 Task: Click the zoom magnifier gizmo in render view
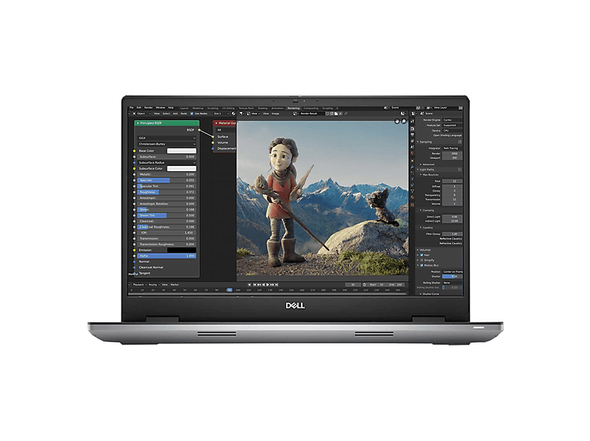(404, 121)
